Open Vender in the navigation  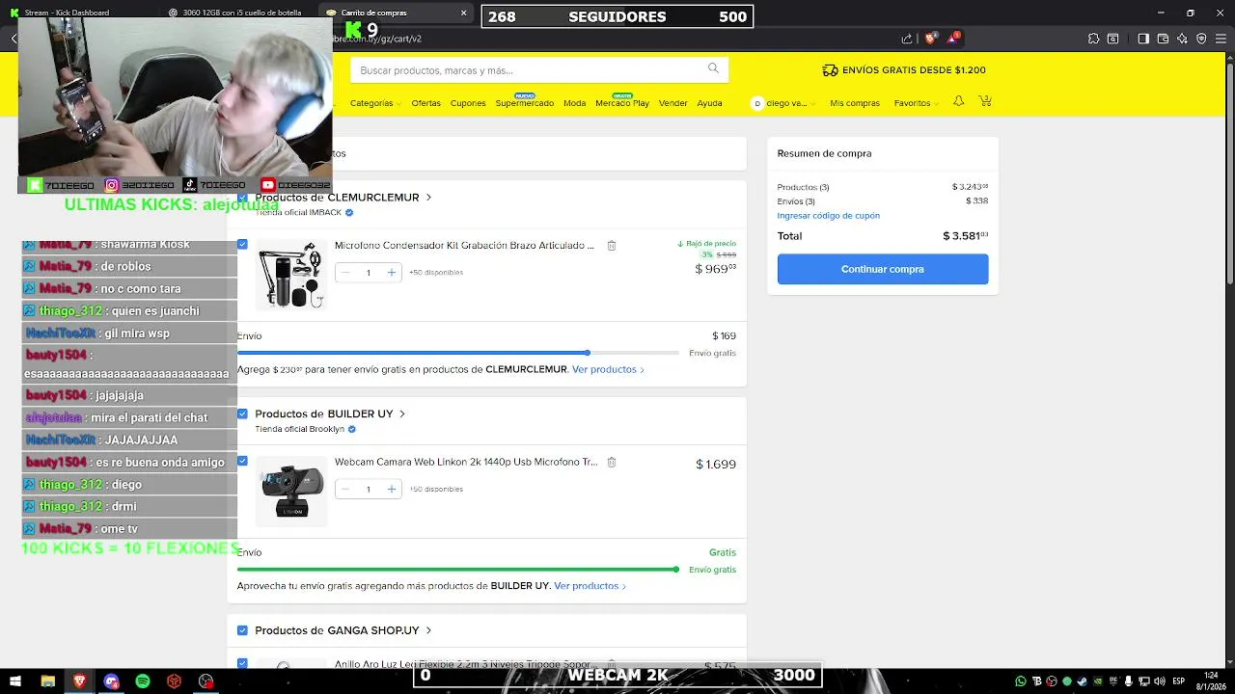pyautogui.click(x=672, y=103)
